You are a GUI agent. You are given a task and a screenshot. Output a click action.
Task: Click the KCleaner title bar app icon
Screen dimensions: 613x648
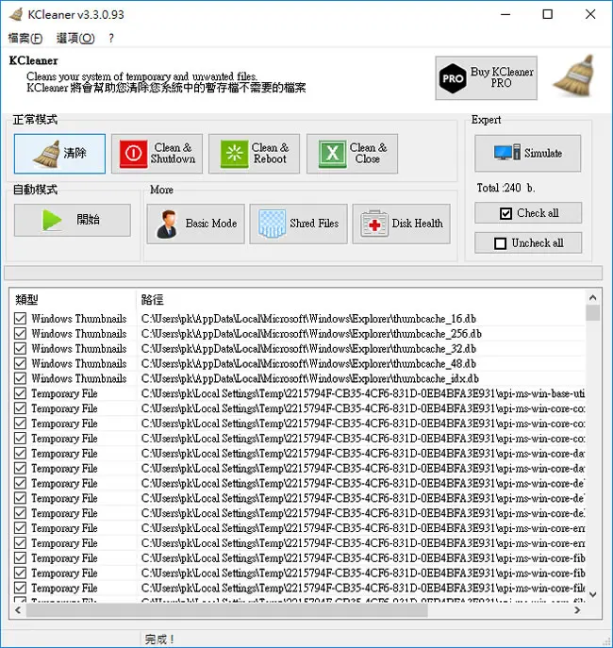click(16, 14)
